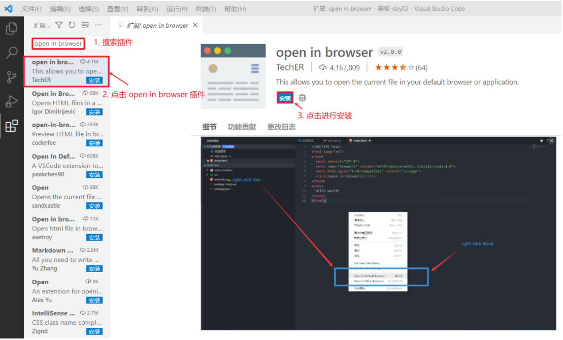Switch to the 细节 tab
Screen dimensions: 563x340
tap(209, 127)
